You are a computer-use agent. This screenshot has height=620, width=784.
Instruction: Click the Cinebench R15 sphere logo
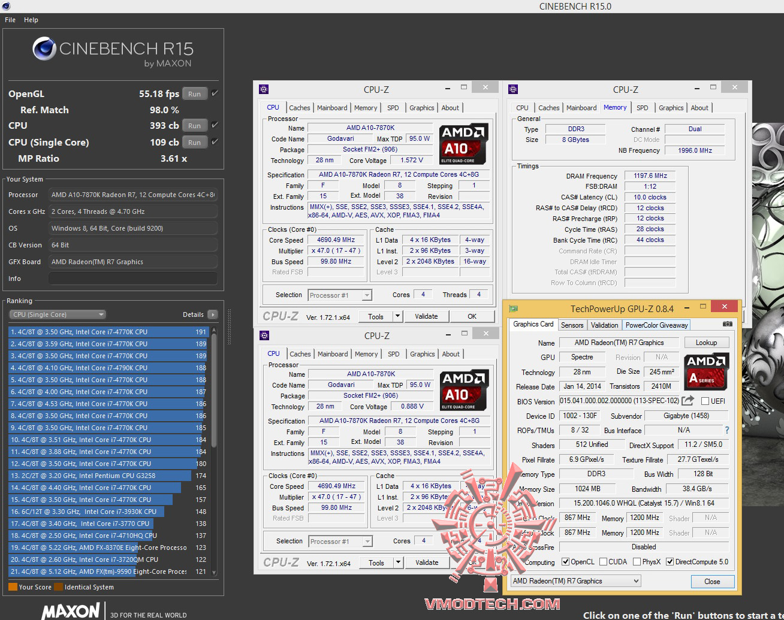point(44,49)
